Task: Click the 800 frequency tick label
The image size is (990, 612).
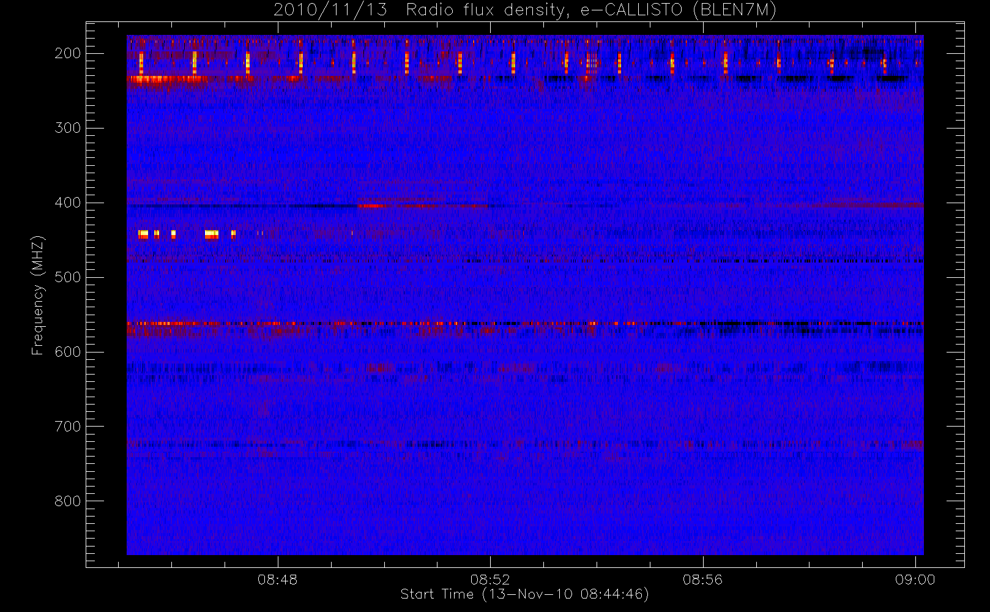Action: tap(68, 501)
